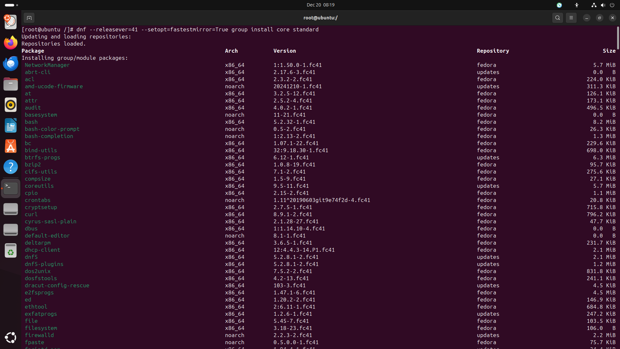
Task: Click the Package column header
Action: (x=33, y=51)
